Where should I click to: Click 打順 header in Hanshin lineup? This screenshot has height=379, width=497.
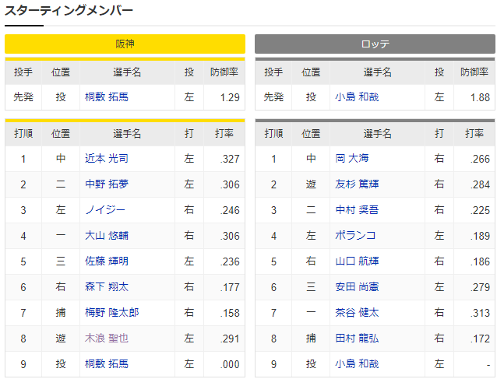coord(23,133)
